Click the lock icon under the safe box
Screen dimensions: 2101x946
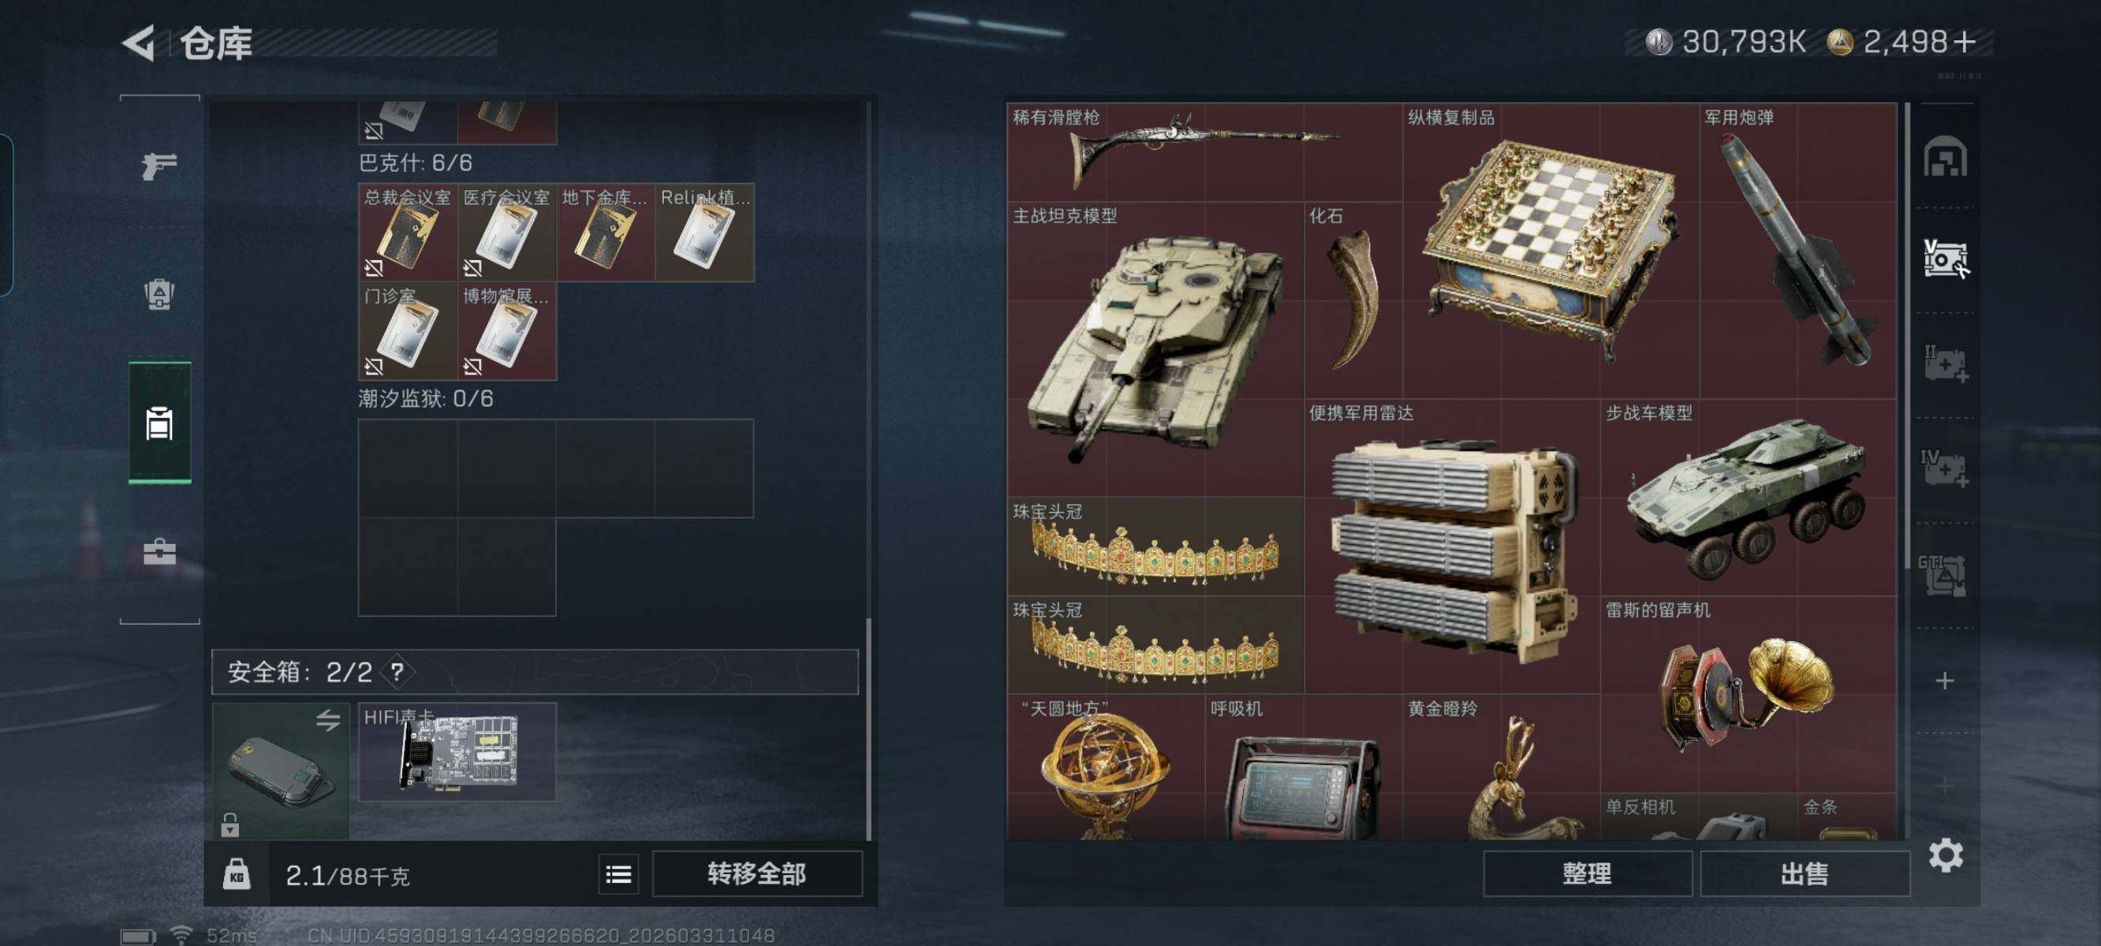230,825
